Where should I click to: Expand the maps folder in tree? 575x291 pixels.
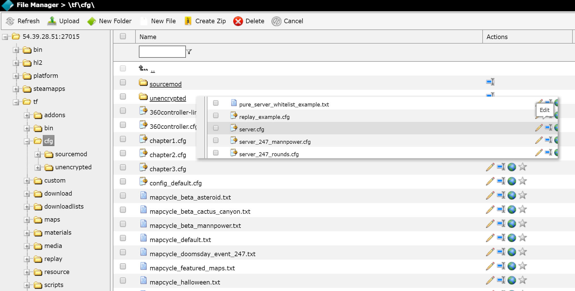pyautogui.click(x=27, y=220)
